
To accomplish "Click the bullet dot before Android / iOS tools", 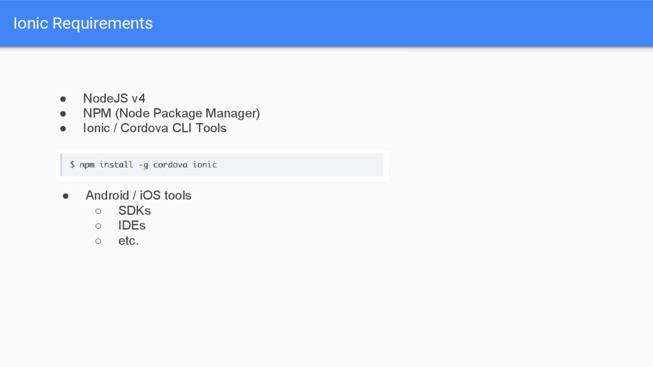I will pos(66,196).
